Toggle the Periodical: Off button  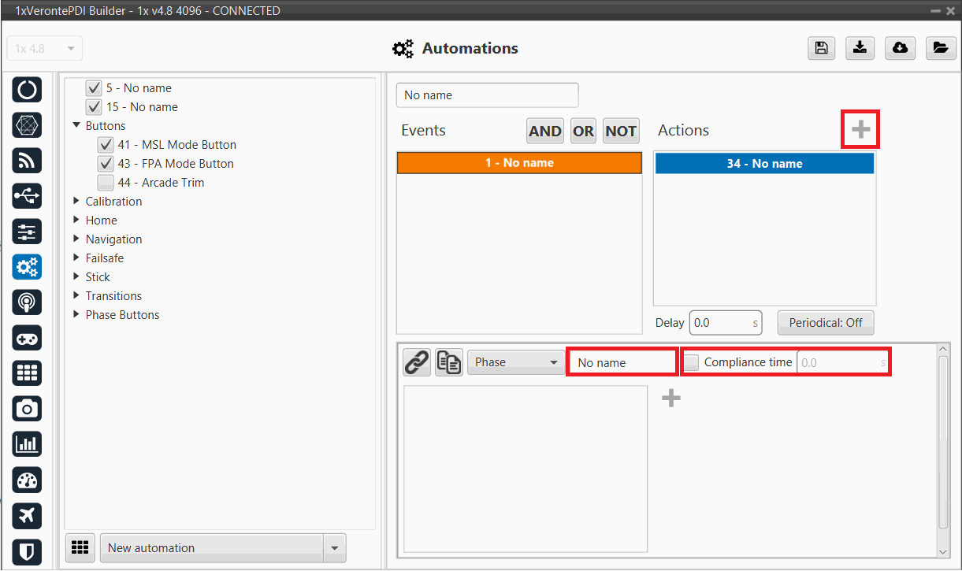click(x=826, y=323)
